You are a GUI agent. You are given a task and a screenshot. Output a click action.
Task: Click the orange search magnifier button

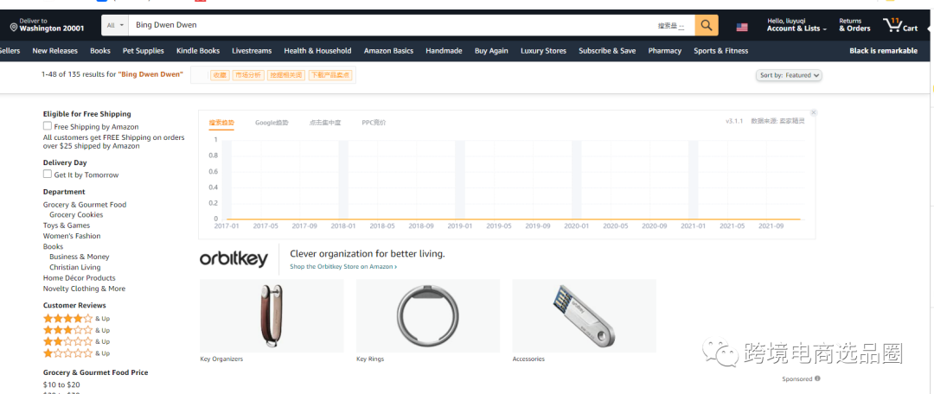coord(707,25)
